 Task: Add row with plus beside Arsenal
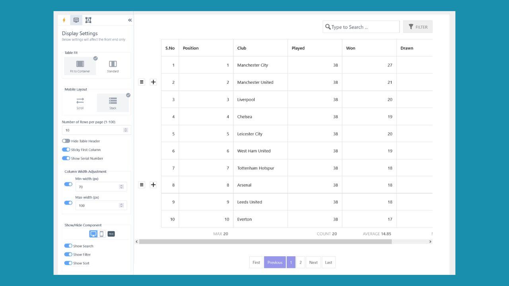pos(153,185)
